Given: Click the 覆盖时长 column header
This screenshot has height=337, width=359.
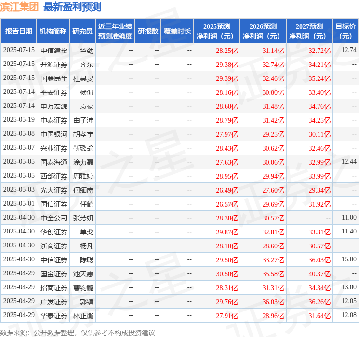Looking at the screenshot, I should pyautogui.click(x=177, y=31).
